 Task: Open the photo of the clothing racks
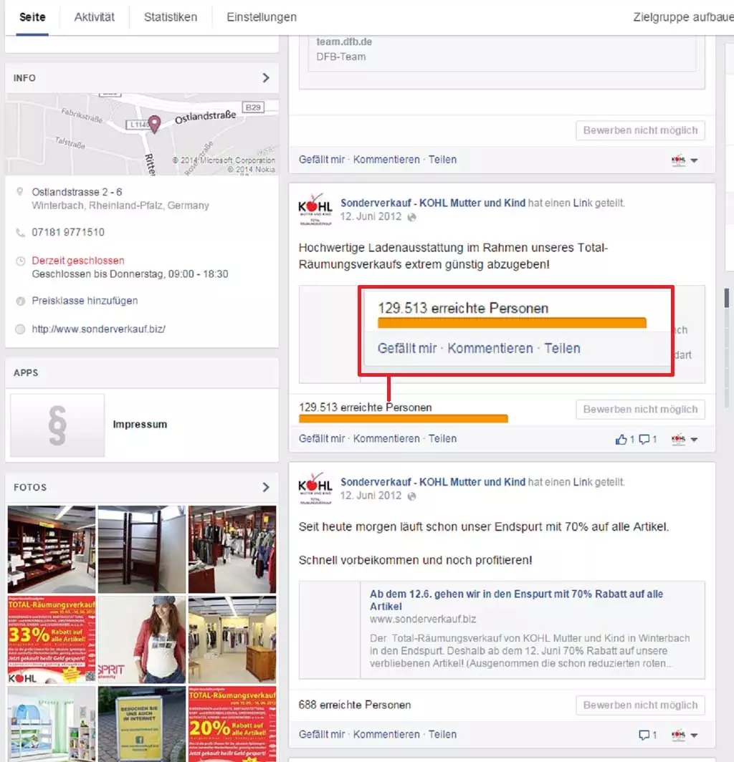(x=232, y=549)
